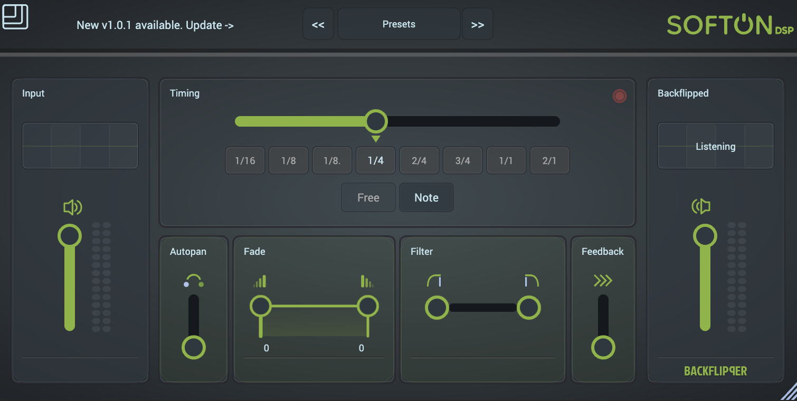Image resolution: width=797 pixels, height=401 pixels.
Task: Click the Softon DSP logo
Action: coord(730,25)
